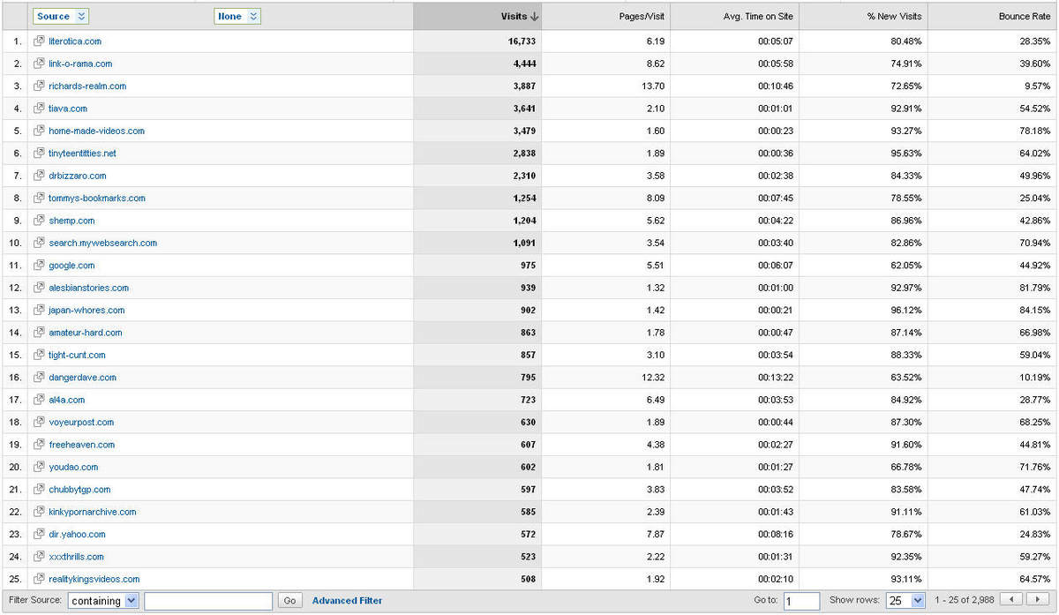Click external link icon next to dangerdave.com
1059x615 pixels.
[39, 378]
